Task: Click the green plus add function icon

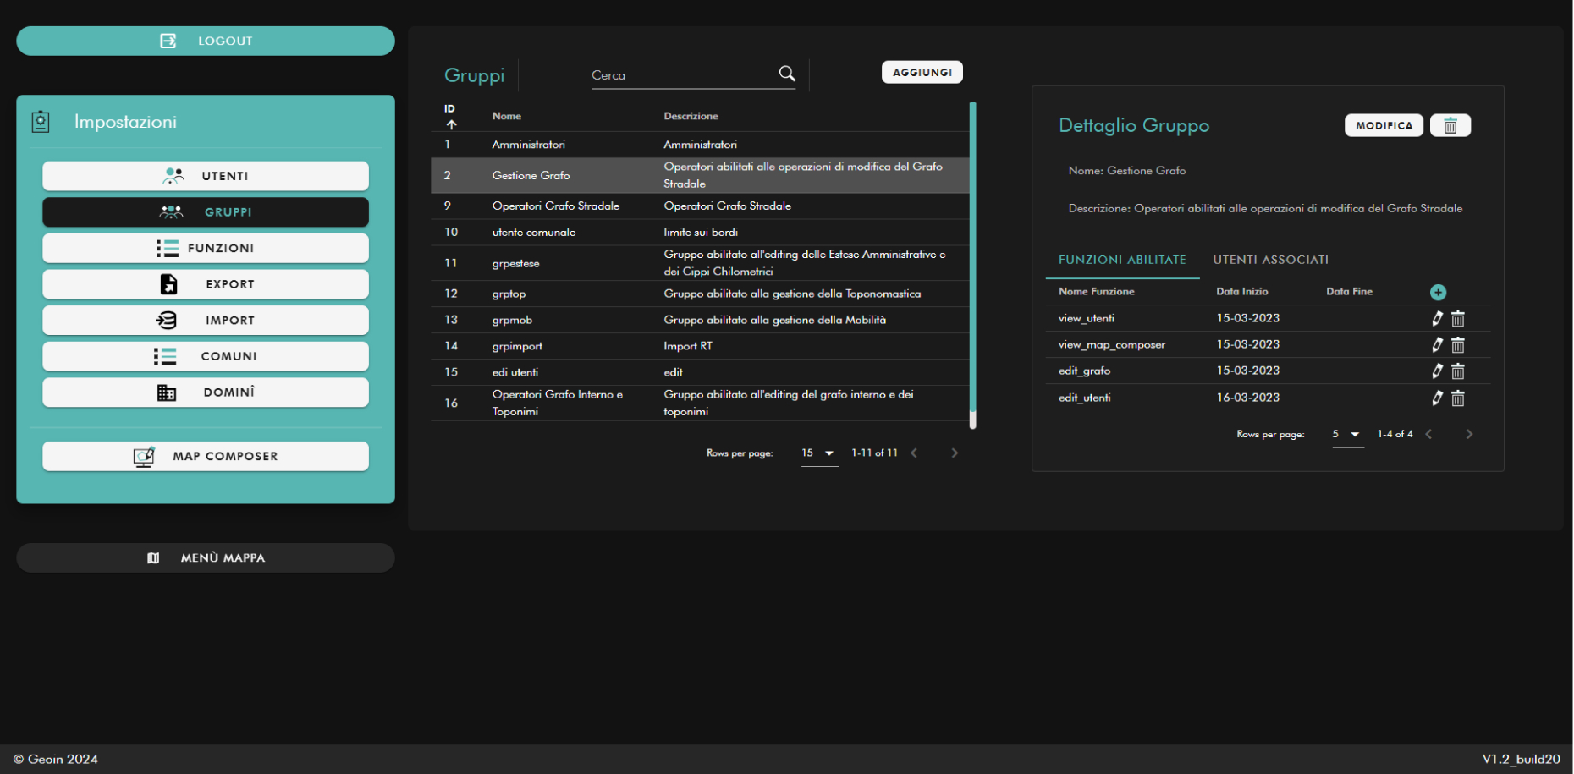Action: pos(1438,292)
